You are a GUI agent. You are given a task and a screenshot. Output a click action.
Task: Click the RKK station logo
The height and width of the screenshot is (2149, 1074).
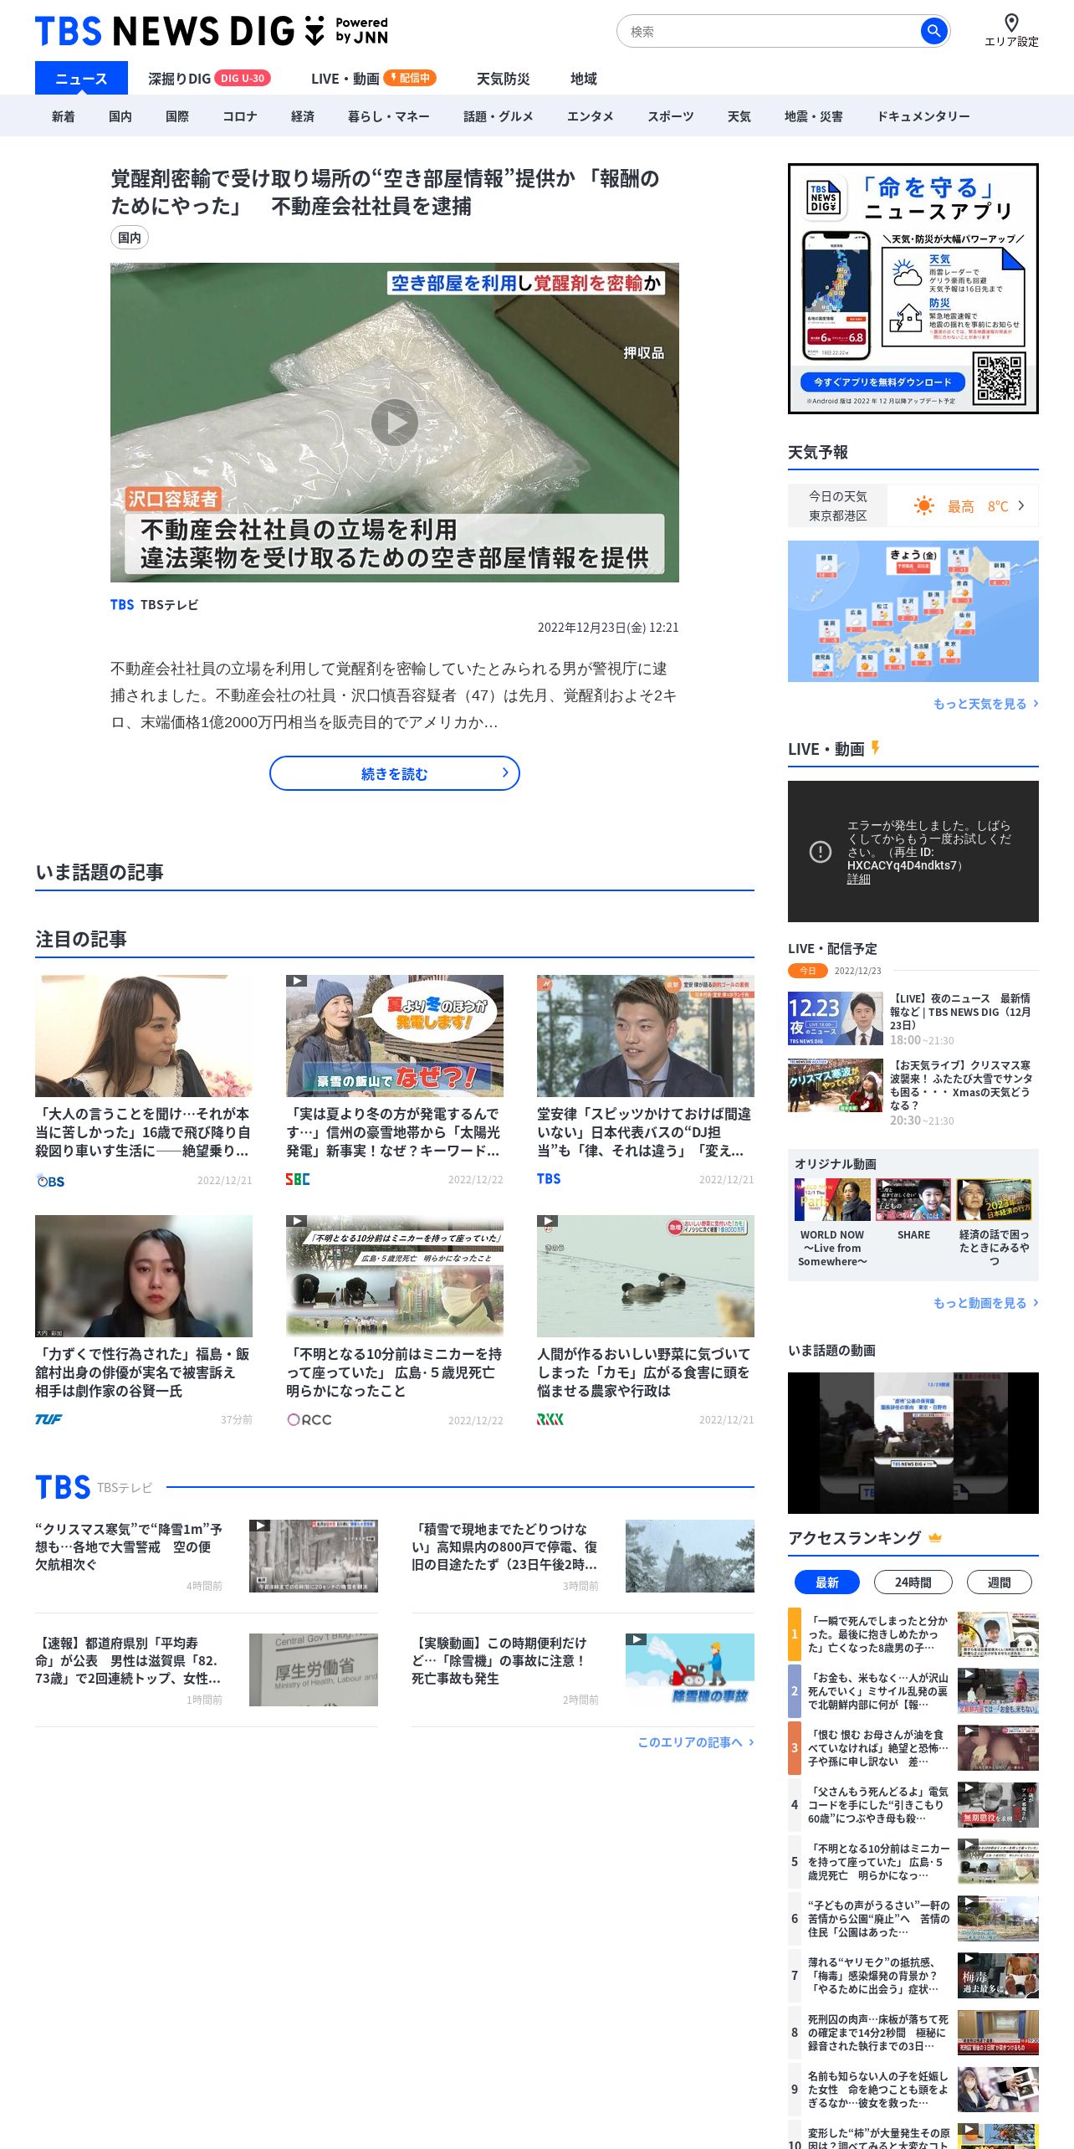[550, 1419]
